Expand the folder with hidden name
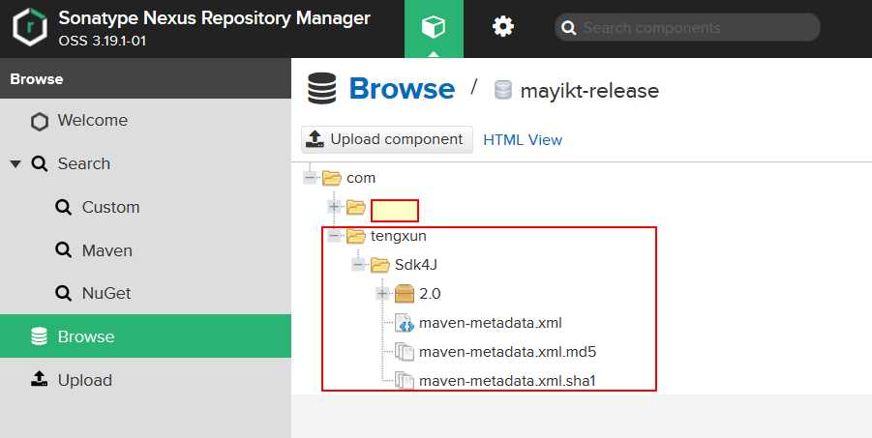 click(334, 207)
